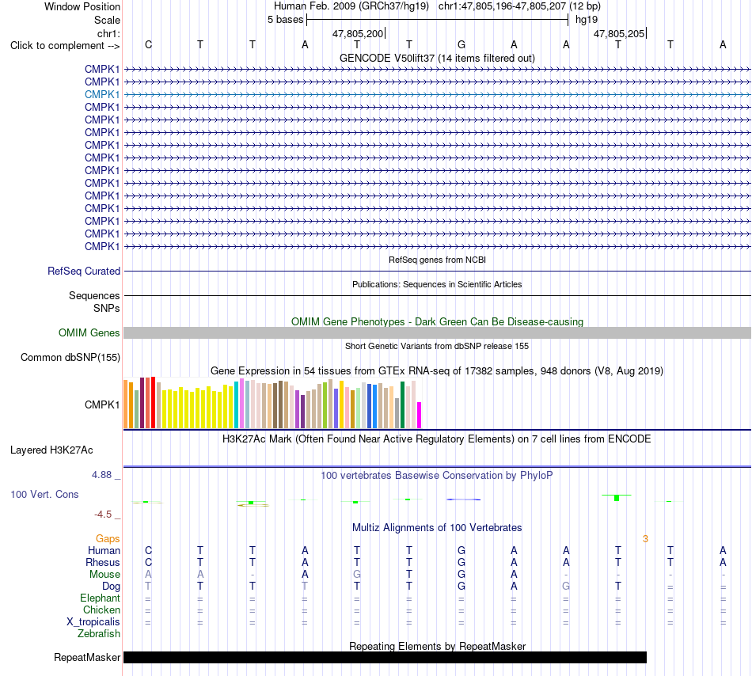
Task: Open "RefSeq genes from NCBI" track title
Action: 437,260
